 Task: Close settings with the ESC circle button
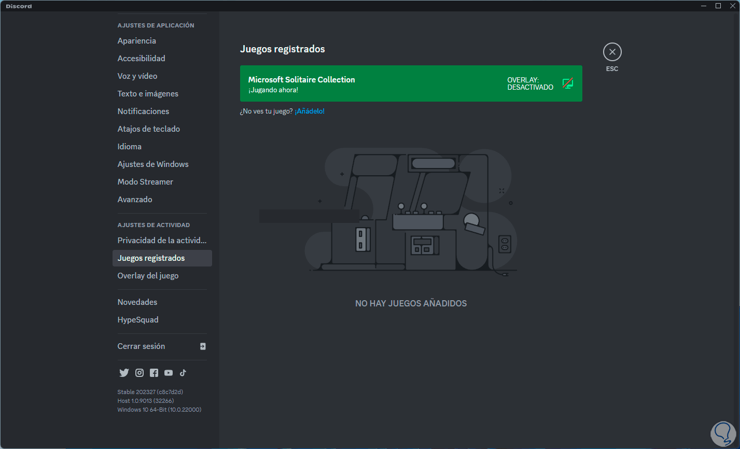612,52
